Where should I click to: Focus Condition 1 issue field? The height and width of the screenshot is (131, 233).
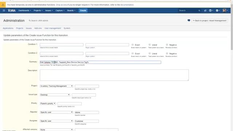point(62,45)
